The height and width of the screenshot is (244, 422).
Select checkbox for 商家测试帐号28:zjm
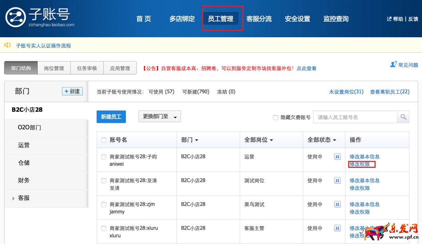[x=104, y=204]
